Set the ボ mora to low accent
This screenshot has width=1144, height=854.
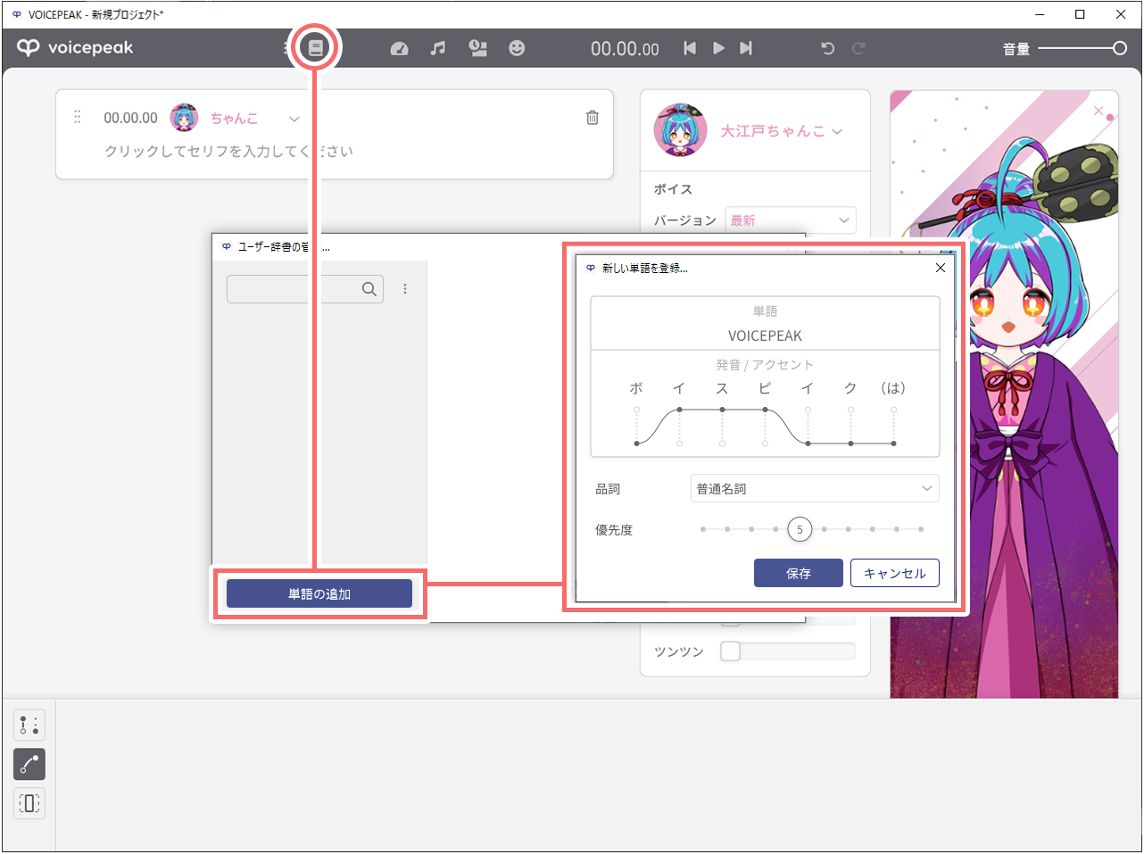click(636, 444)
